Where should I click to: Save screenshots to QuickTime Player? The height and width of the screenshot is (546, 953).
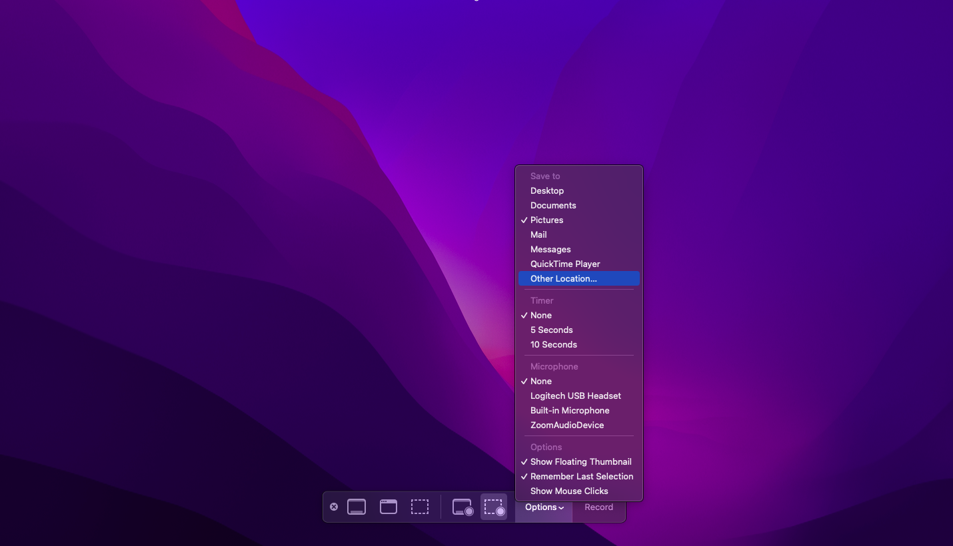coord(565,264)
